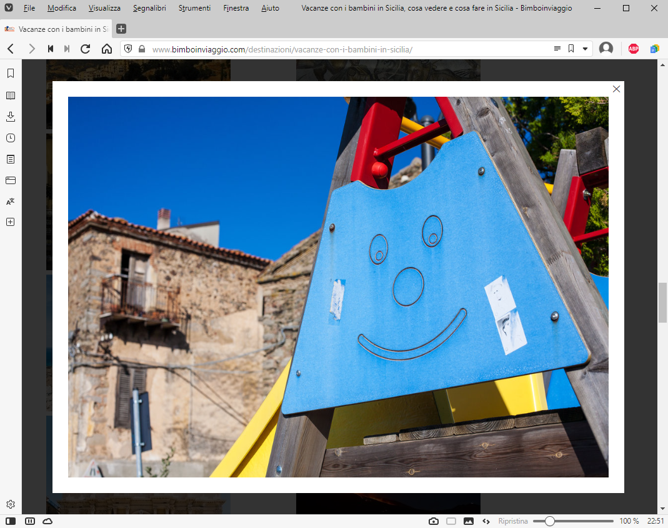Open the Finestra menu
Viewport: 668px width, 528px height.
click(x=236, y=8)
